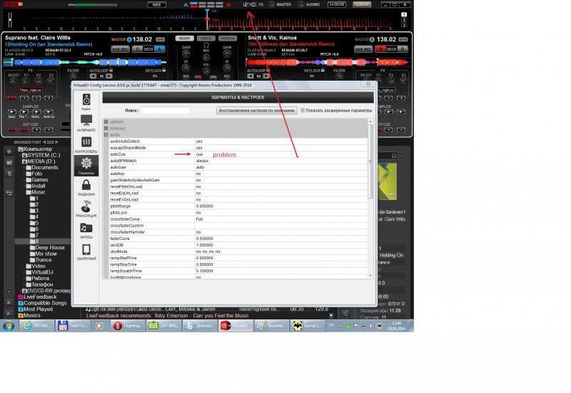Expand the Documents folder in browser tree
The width and height of the screenshot is (571, 393).
coord(24,168)
